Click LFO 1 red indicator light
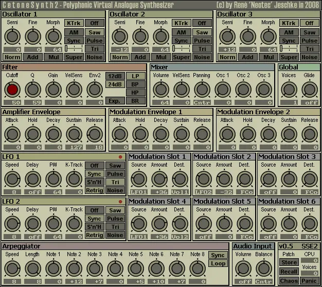This screenshot has height=287, width=322. click(120, 157)
